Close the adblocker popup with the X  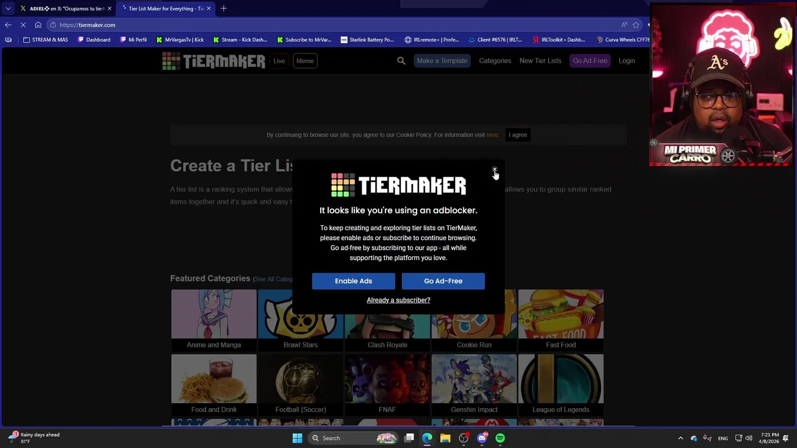pyautogui.click(x=494, y=169)
